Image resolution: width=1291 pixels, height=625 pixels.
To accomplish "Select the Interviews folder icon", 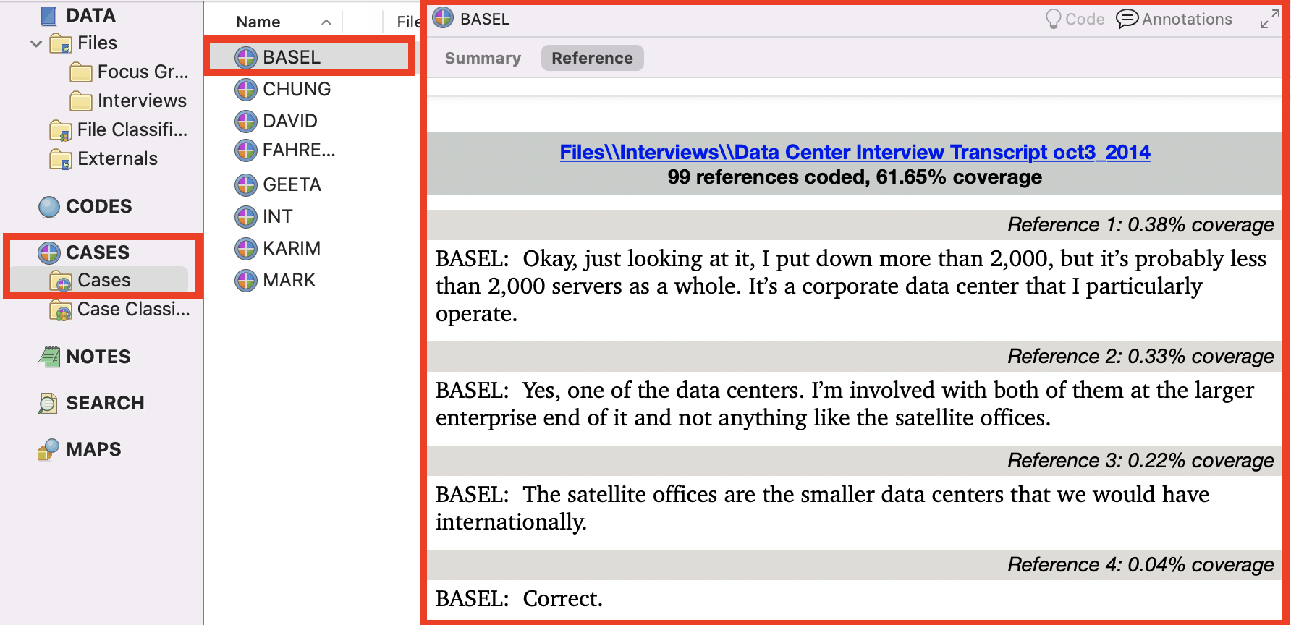I will pos(81,101).
